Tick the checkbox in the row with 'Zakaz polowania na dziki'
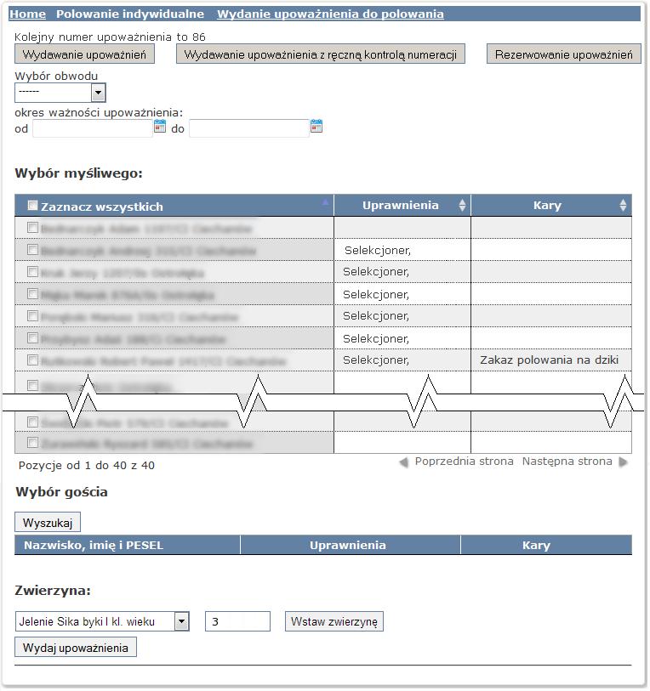650x691 pixels. tap(32, 360)
